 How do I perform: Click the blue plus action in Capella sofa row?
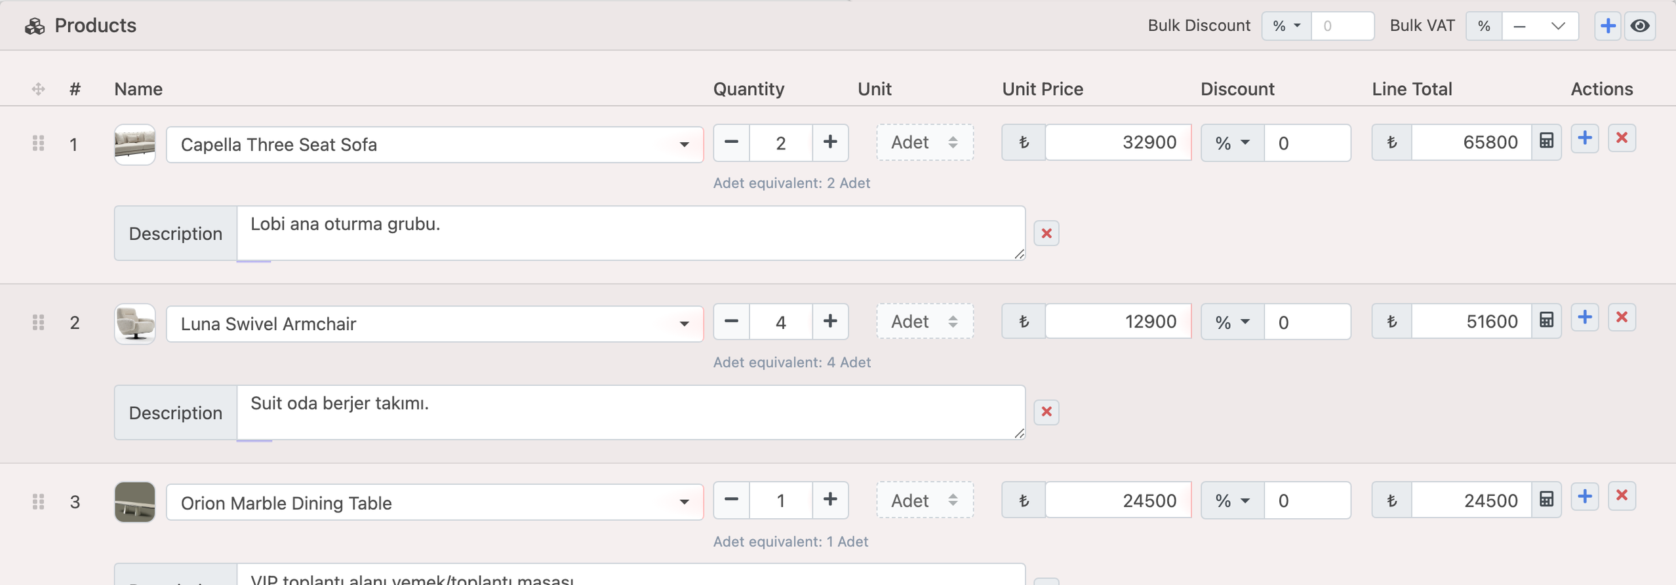[1585, 138]
